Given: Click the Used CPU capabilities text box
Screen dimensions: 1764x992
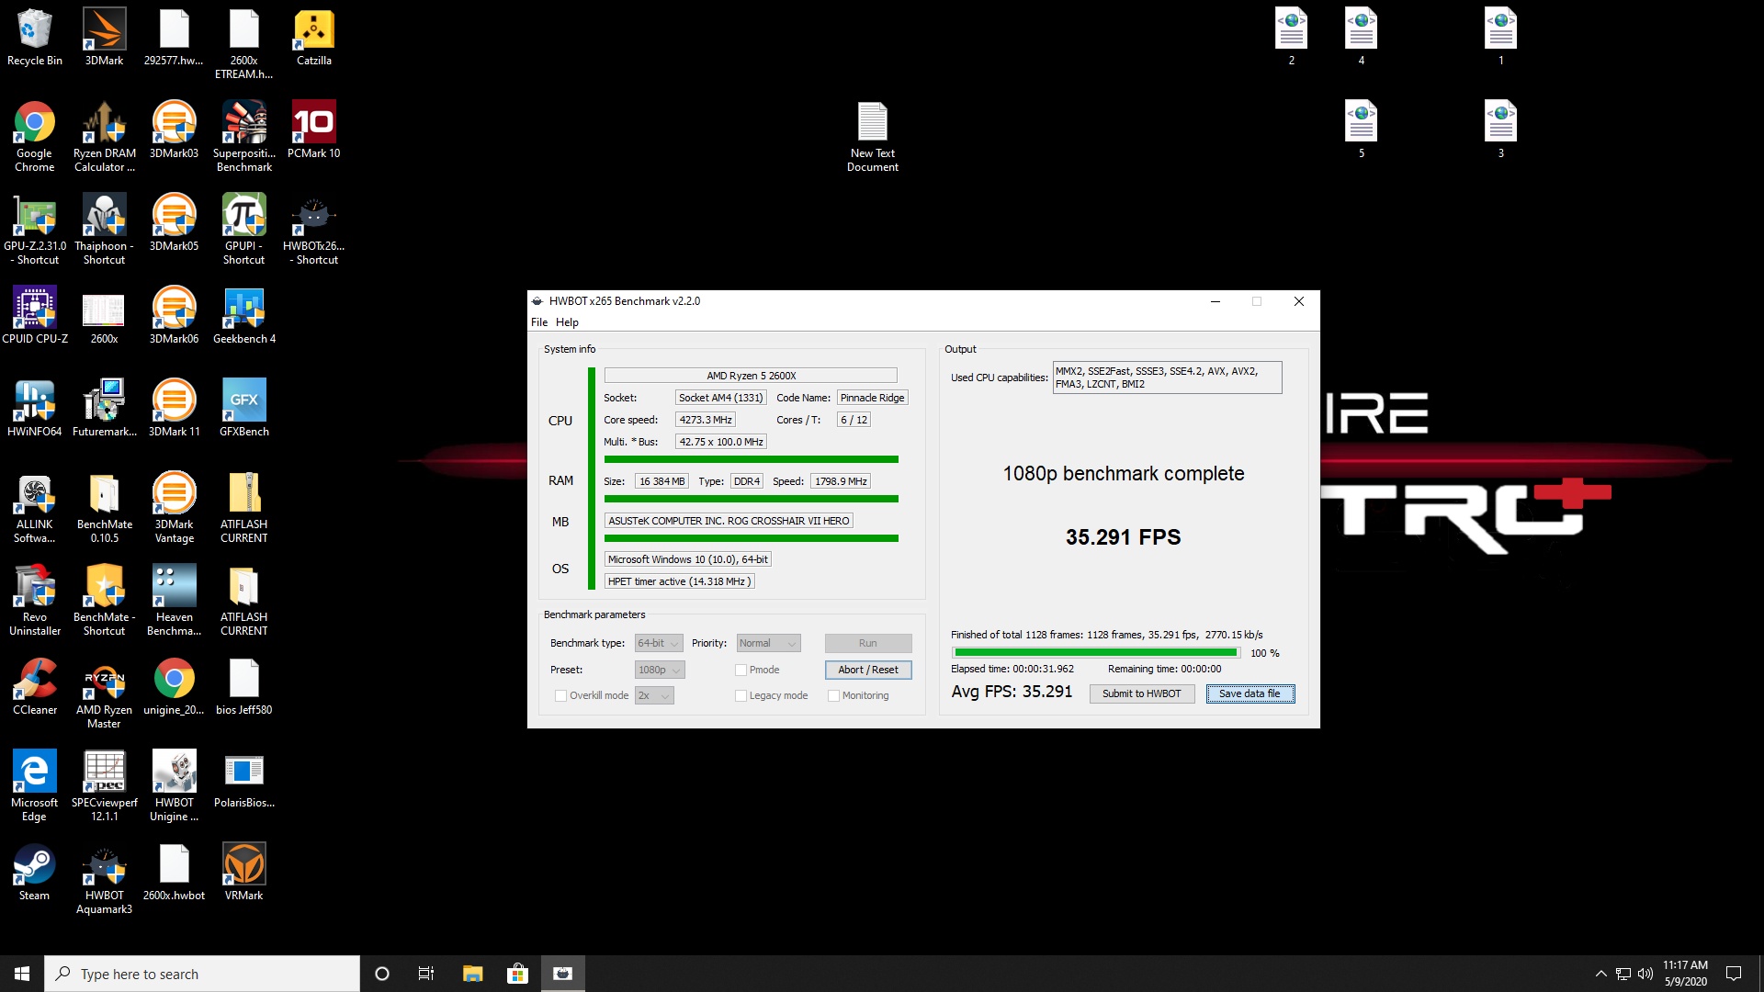Looking at the screenshot, I should pos(1167,378).
